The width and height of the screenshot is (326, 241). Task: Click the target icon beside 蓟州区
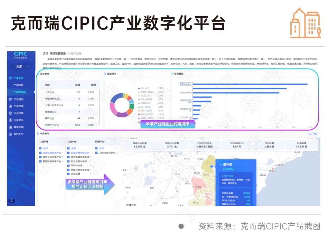221,164
